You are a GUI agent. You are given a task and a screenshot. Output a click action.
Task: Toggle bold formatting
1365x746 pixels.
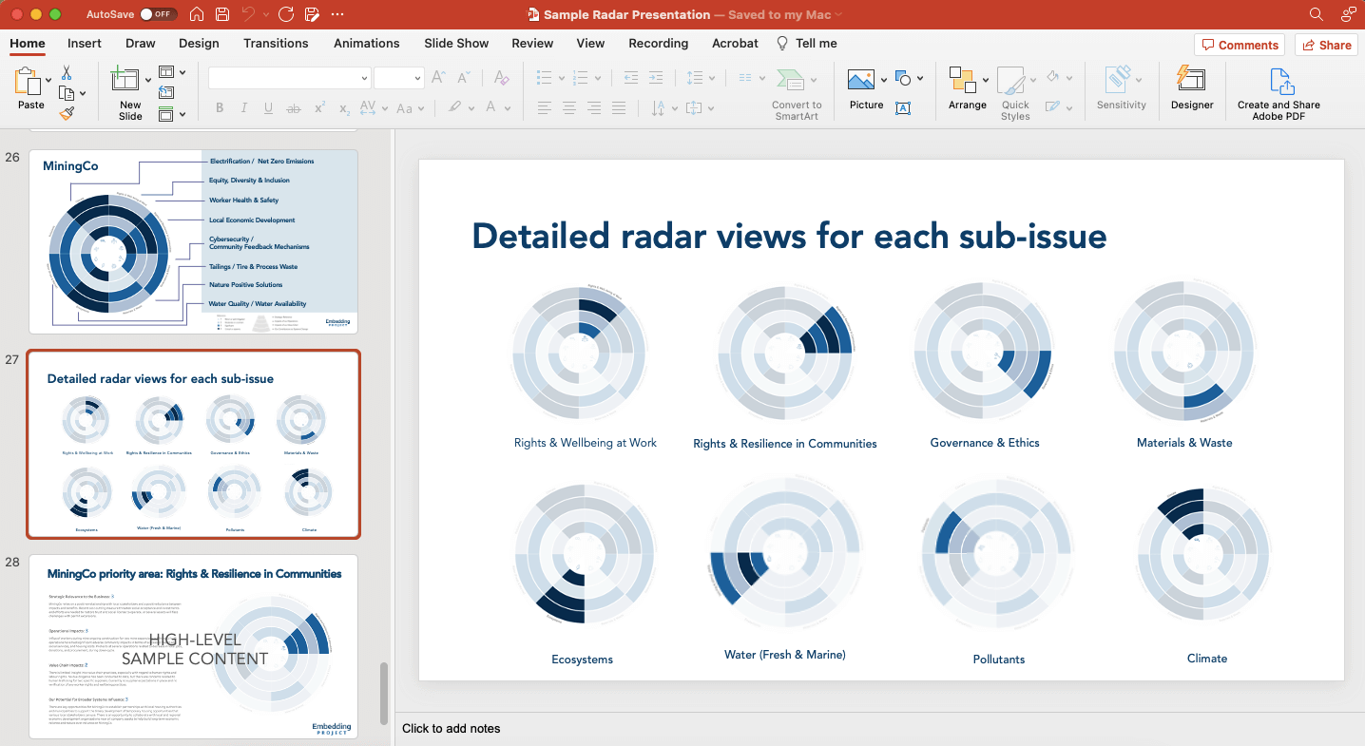(x=219, y=107)
